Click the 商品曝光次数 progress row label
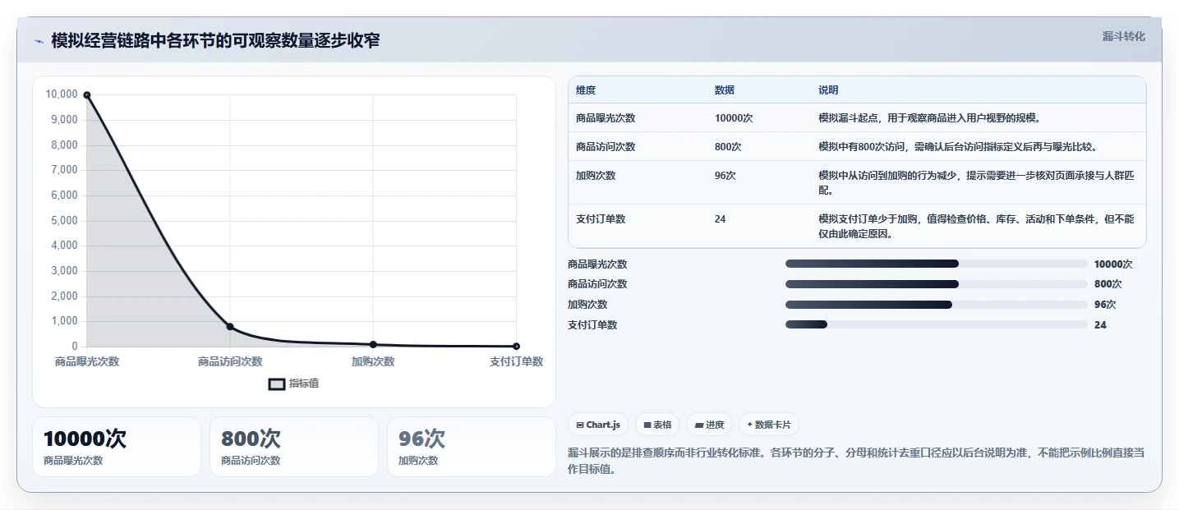1179x510 pixels. pos(597,264)
